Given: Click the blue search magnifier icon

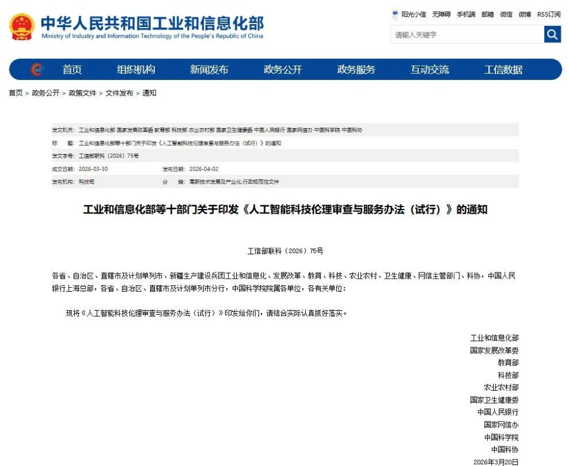Looking at the screenshot, I should pyautogui.click(x=553, y=34).
